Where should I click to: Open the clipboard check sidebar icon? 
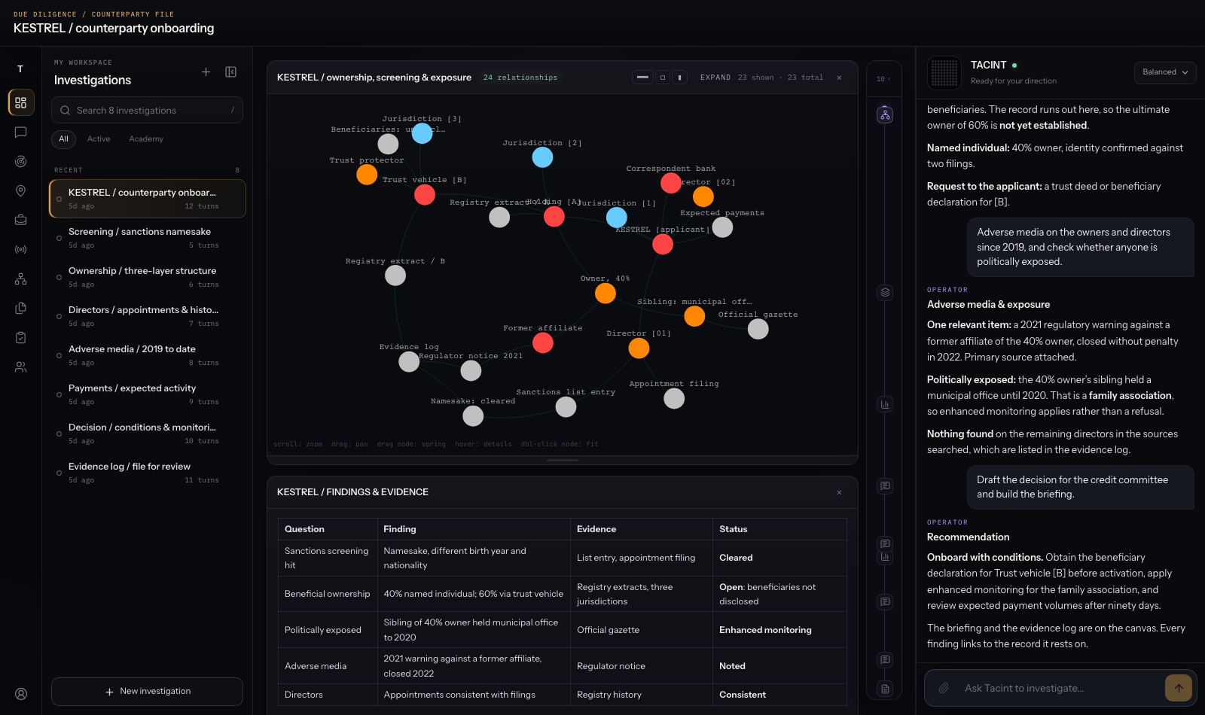[x=21, y=338]
